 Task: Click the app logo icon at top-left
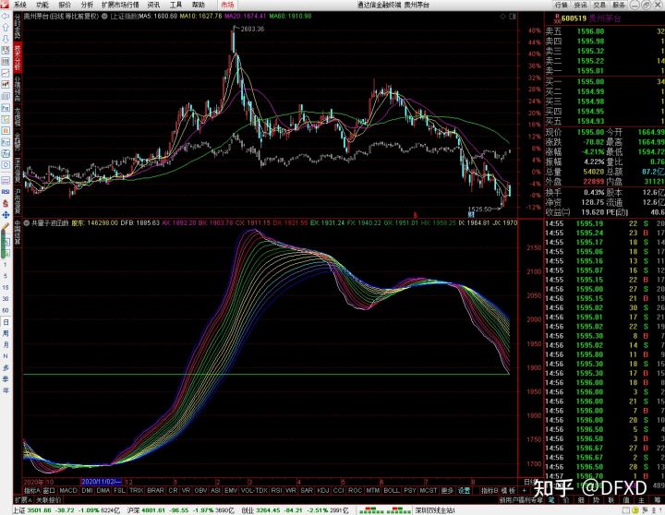point(6,5)
